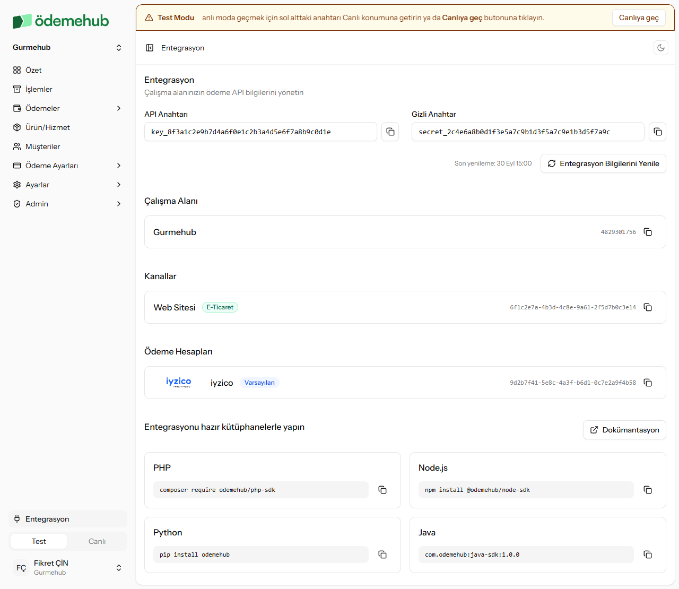Click the 'pip install odemehub' code
The height and width of the screenshot is (589, 679).
[195, 555]
